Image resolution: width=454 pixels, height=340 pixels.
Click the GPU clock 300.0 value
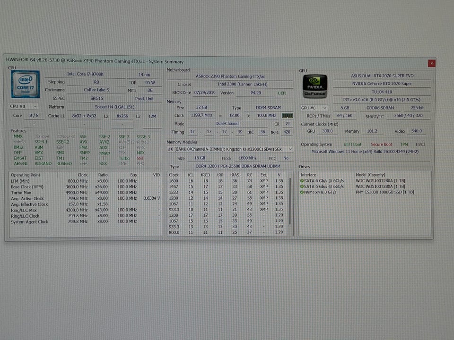tap(327, 131)
